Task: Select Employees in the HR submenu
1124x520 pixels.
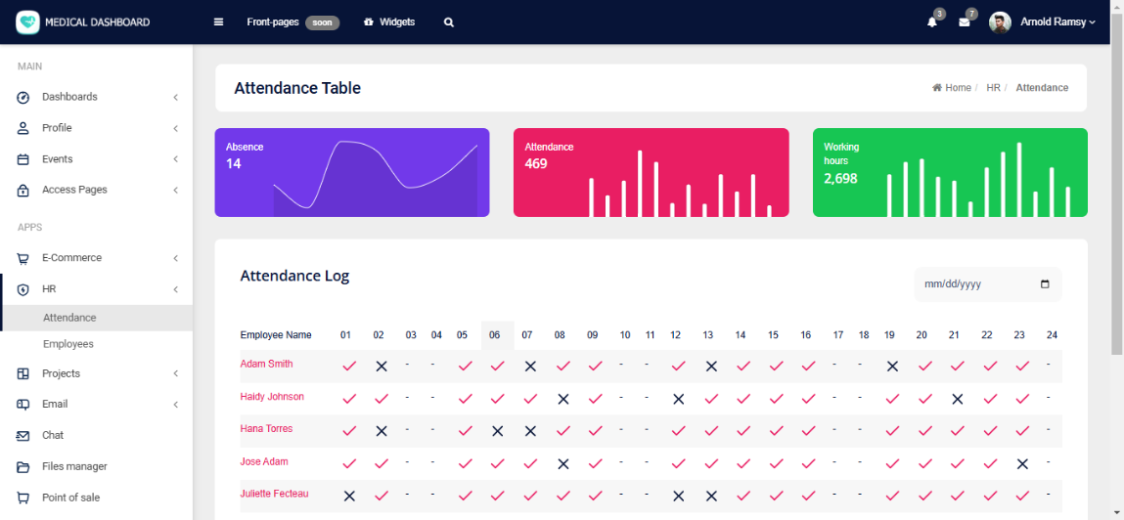Action: pos(68,344)
